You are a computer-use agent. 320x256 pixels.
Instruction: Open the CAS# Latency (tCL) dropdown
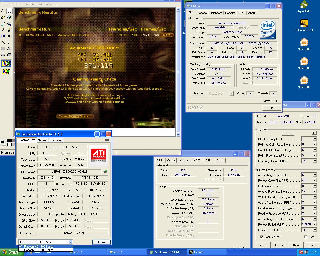(315, 139)
